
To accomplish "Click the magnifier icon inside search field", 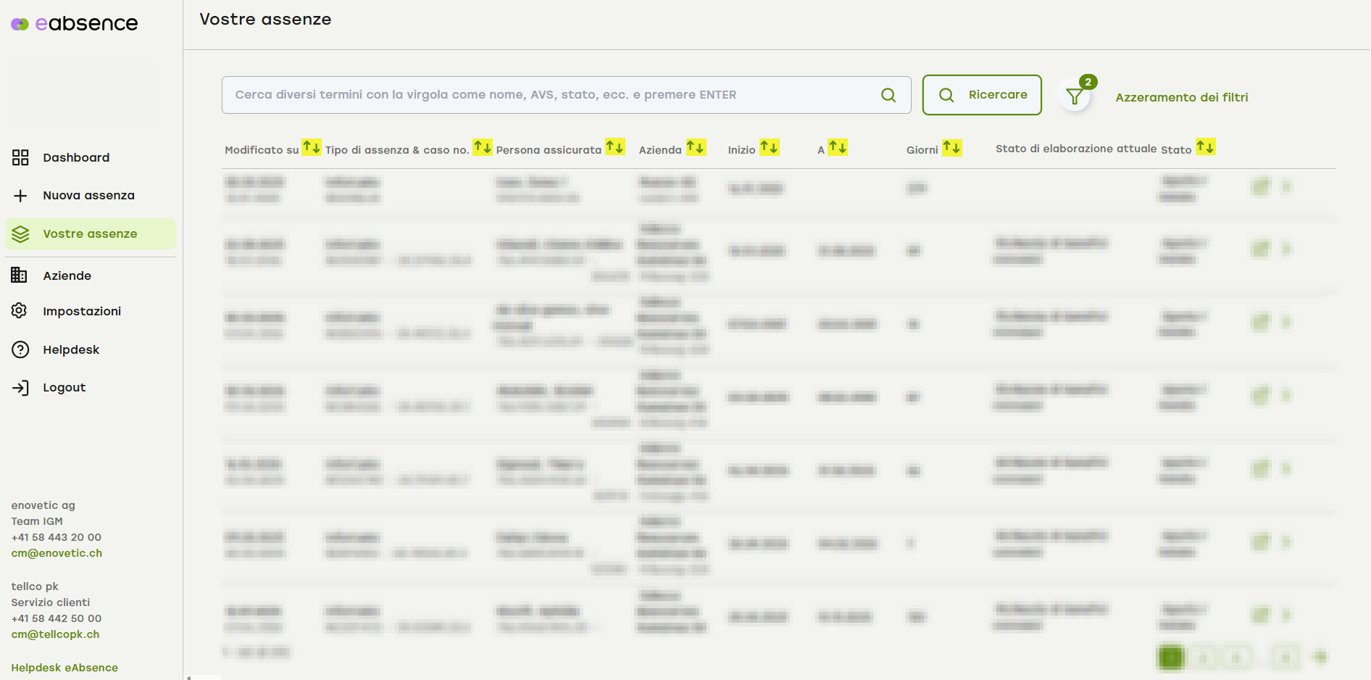I will click(x=888, y=95).
